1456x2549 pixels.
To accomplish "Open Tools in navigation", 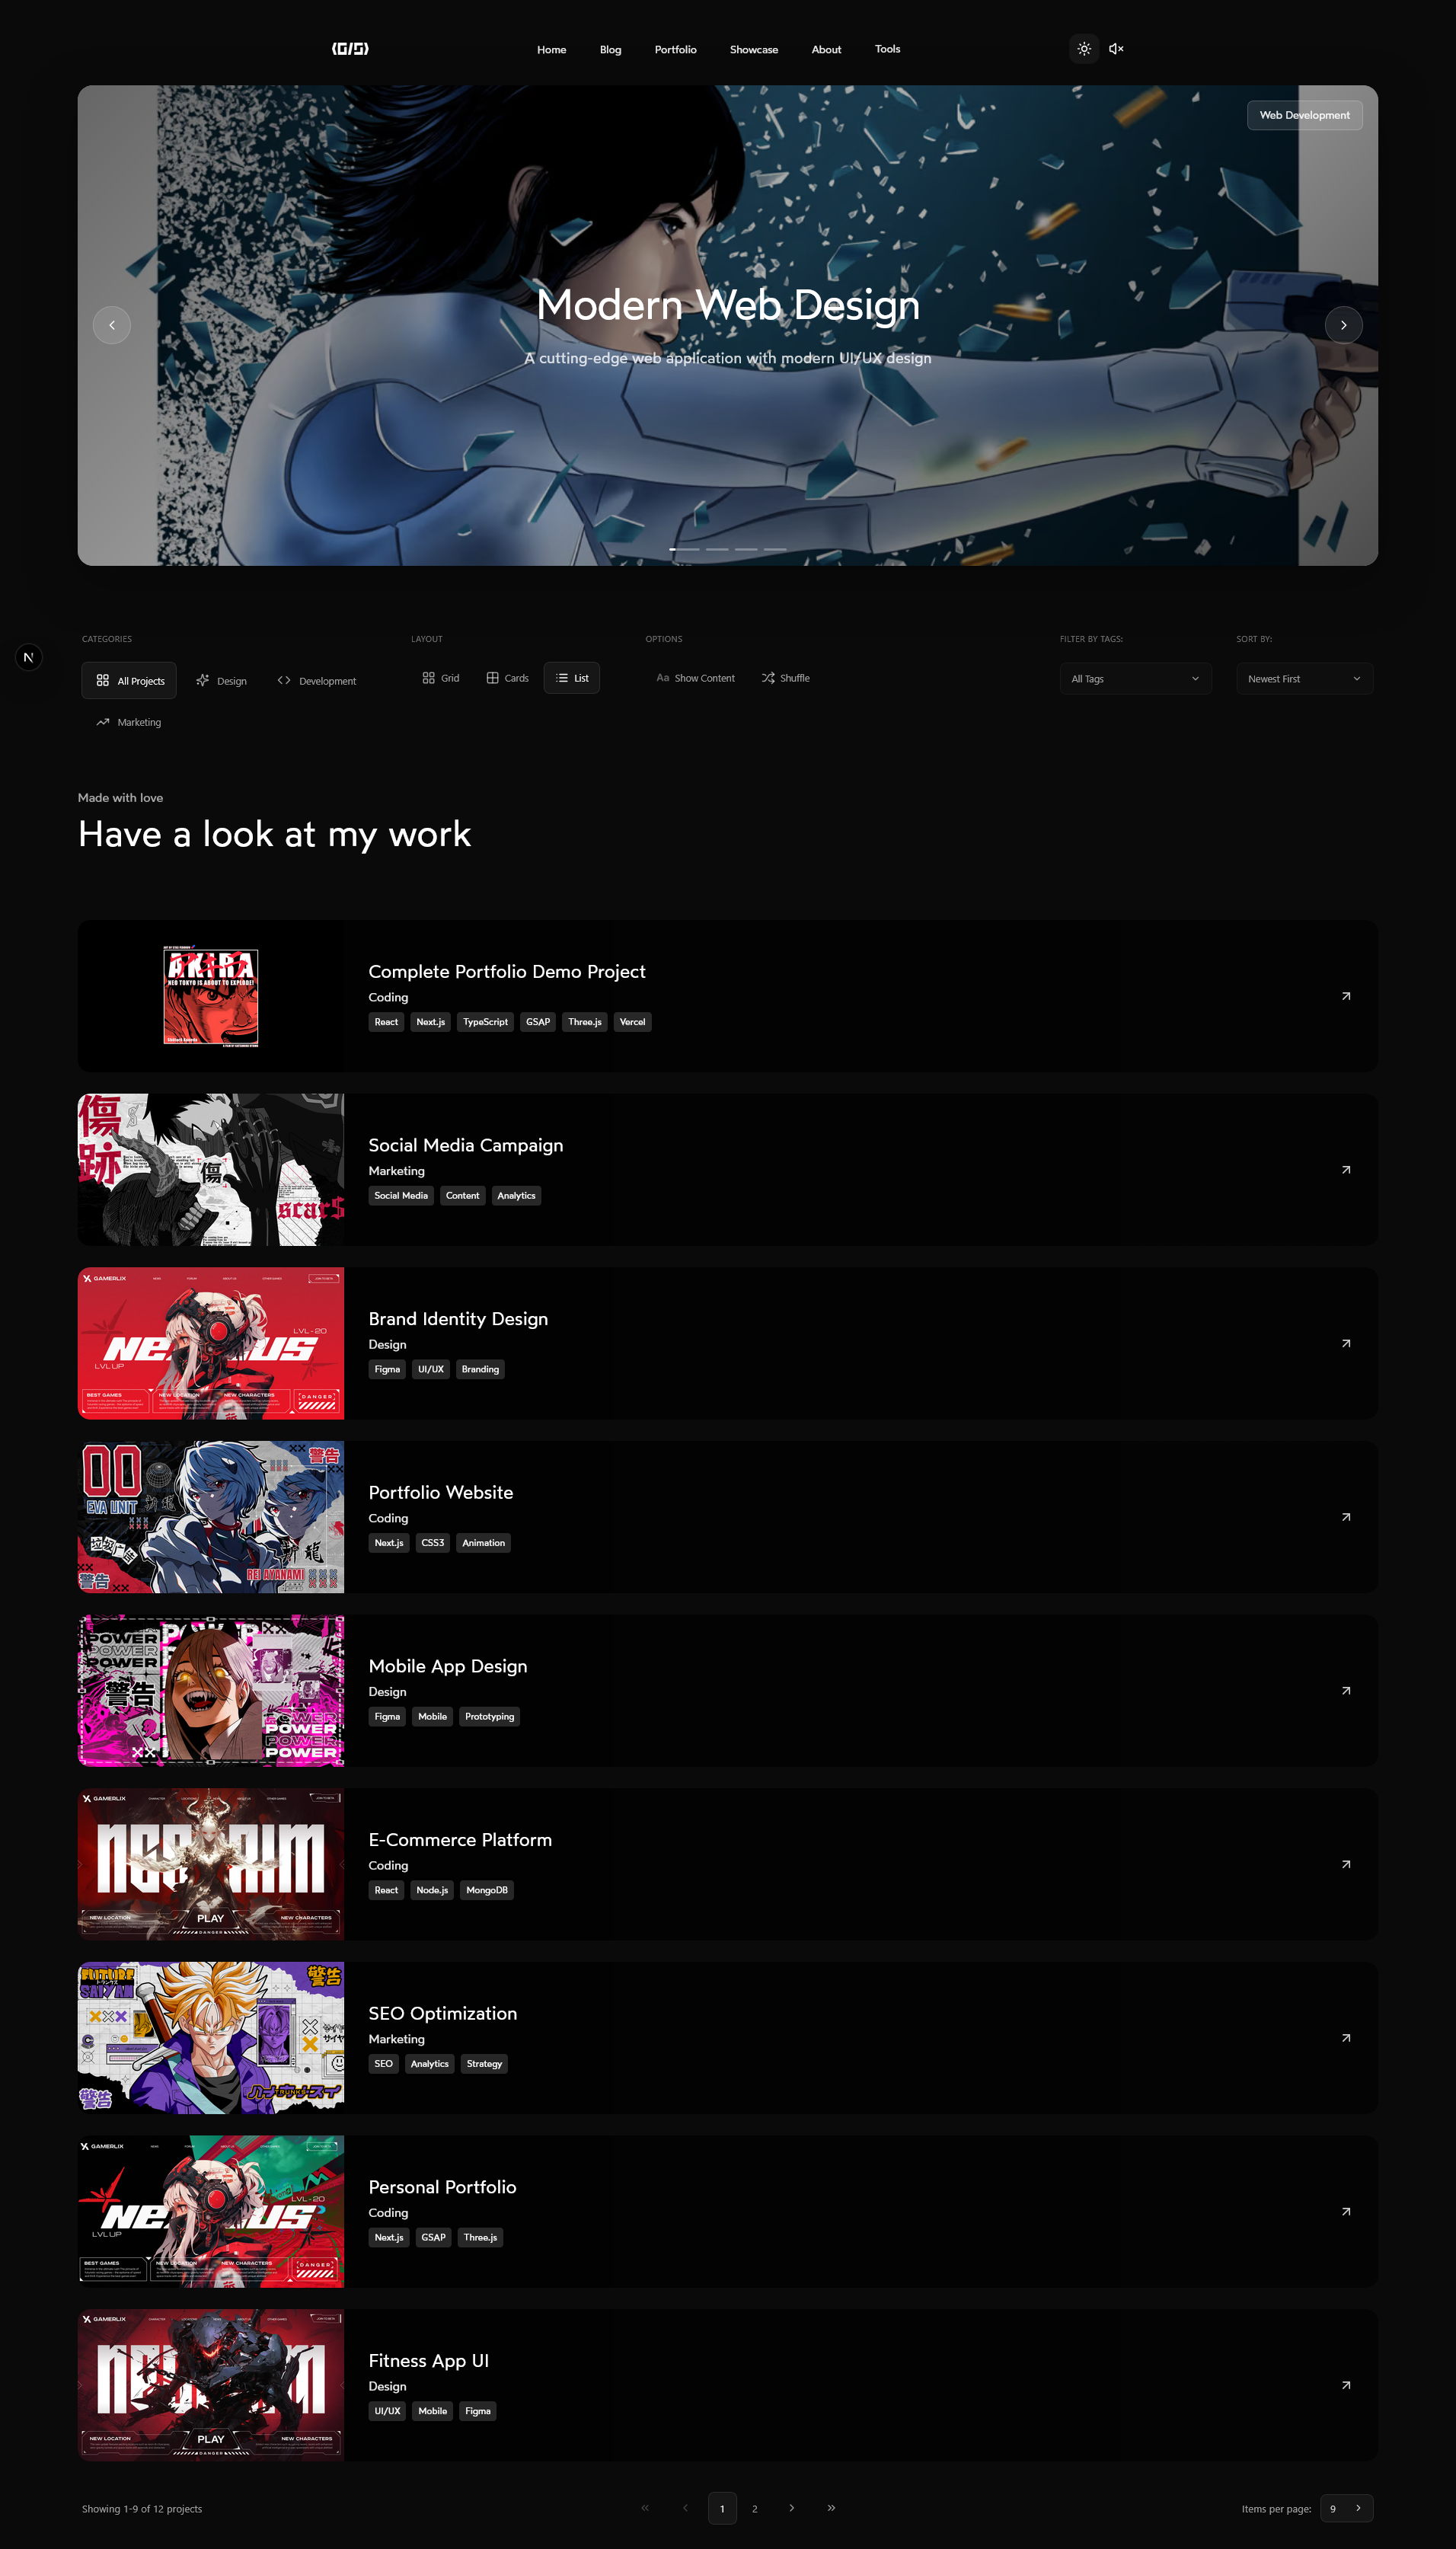I will click(887, 49).
